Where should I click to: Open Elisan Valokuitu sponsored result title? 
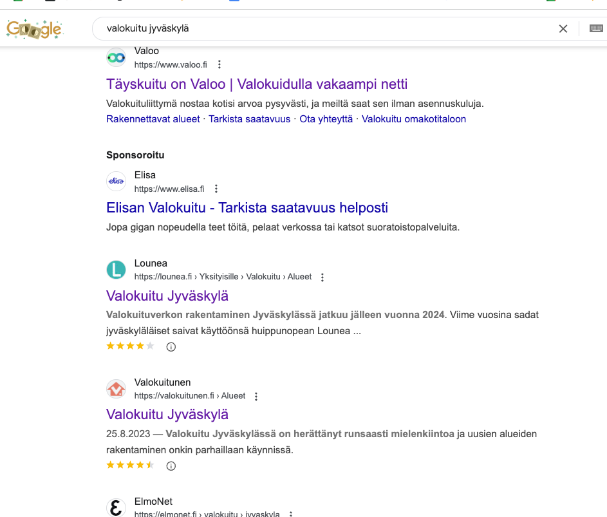tap(247, 208)
